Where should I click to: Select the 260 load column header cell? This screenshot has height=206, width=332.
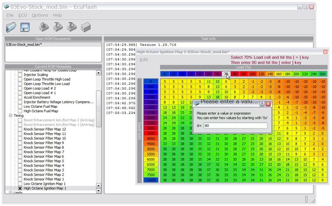[x=322, y=74]
